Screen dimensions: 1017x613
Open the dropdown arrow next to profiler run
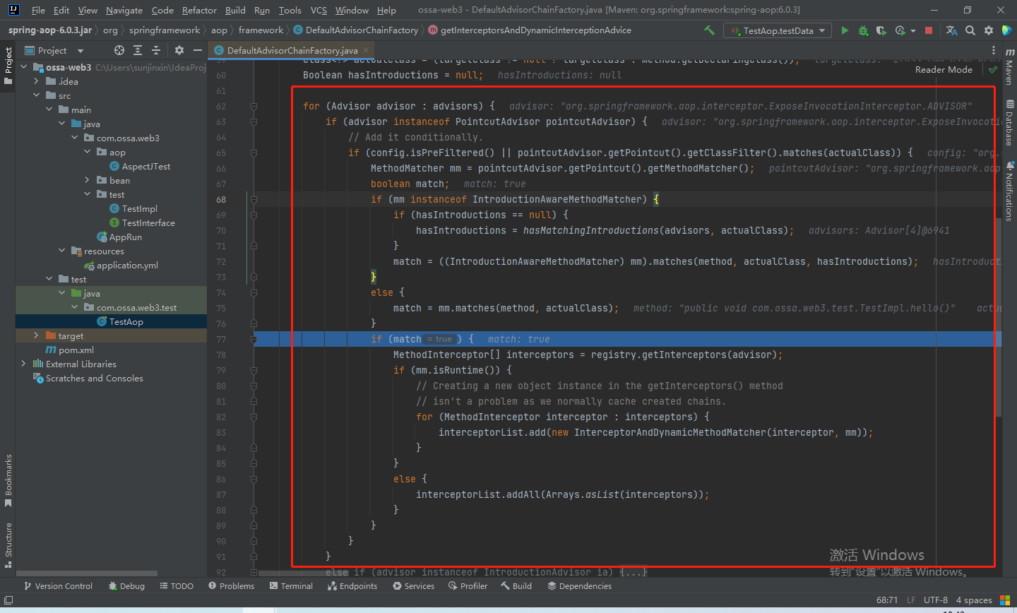[x=913, y=30]
